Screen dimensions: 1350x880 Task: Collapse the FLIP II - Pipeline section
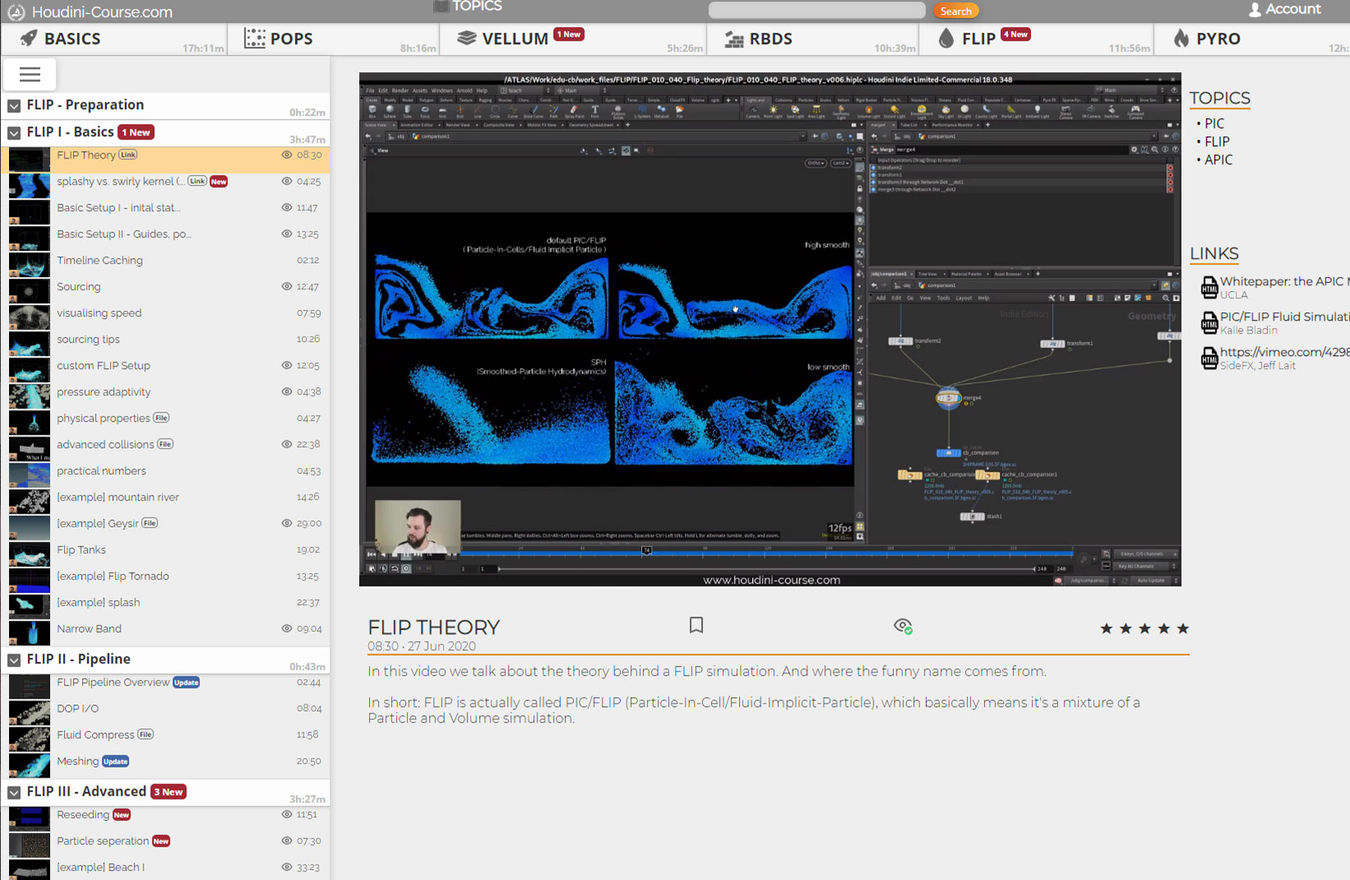coord(14,659)
